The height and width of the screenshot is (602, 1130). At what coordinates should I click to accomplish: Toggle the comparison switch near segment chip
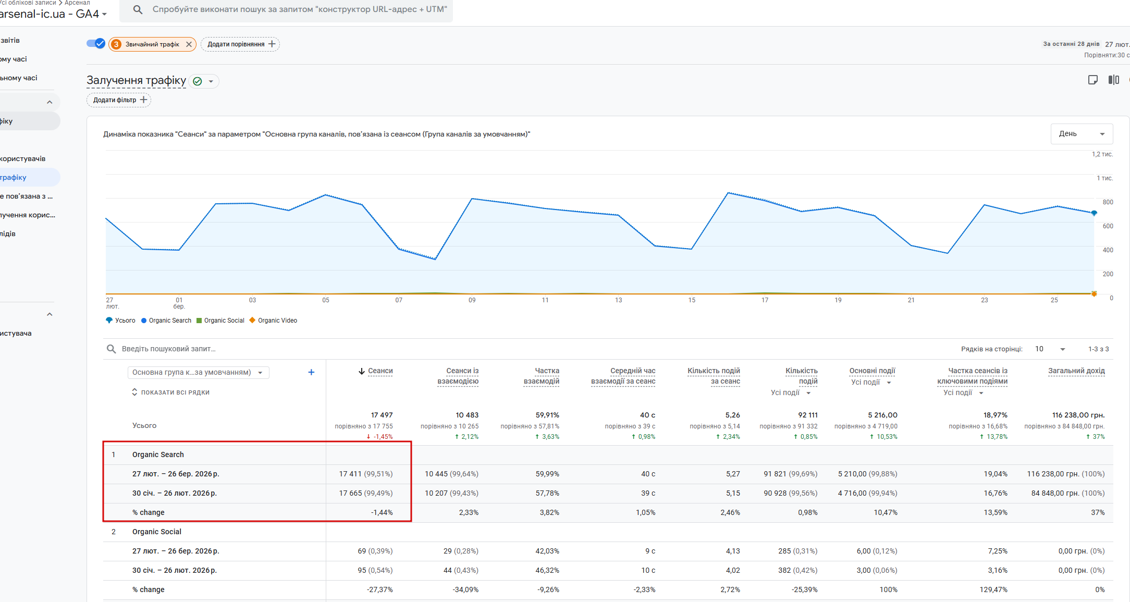(96, 44)
